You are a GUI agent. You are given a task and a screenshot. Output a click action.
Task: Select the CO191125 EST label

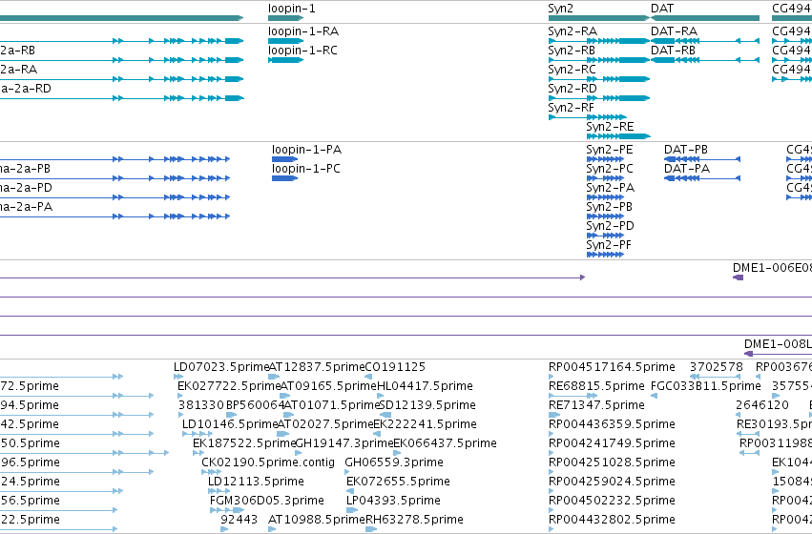[396, 367]
